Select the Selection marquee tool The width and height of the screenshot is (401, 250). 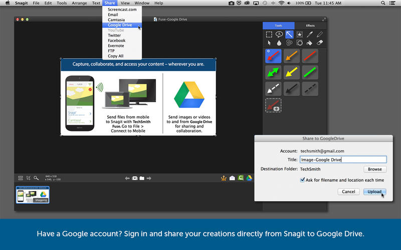[269, 34]
